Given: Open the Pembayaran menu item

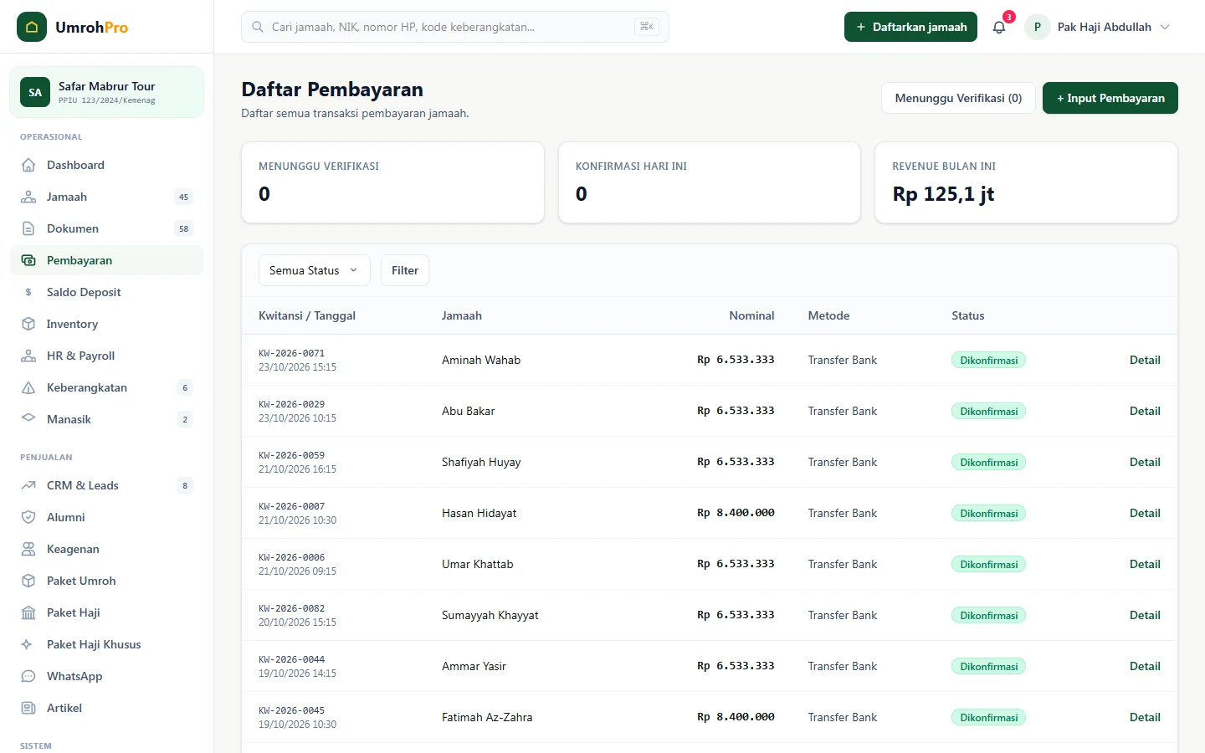Looking at the screenshot, I should click(x=106, y=260).
